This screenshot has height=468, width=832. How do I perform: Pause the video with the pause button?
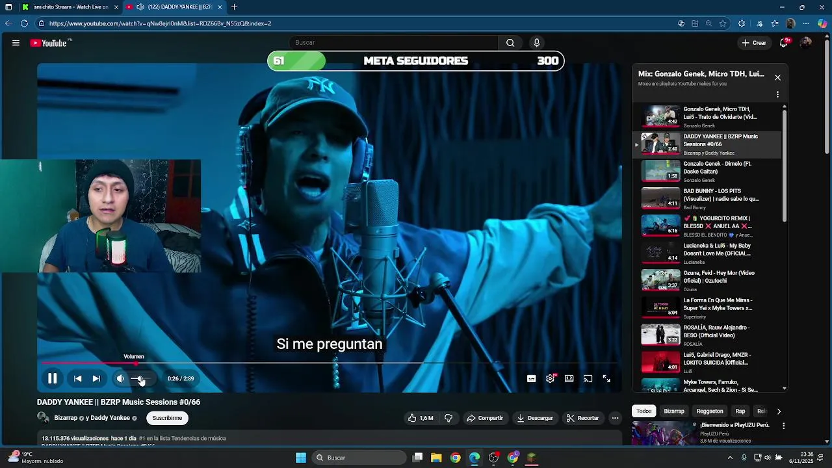pos(52,378)
